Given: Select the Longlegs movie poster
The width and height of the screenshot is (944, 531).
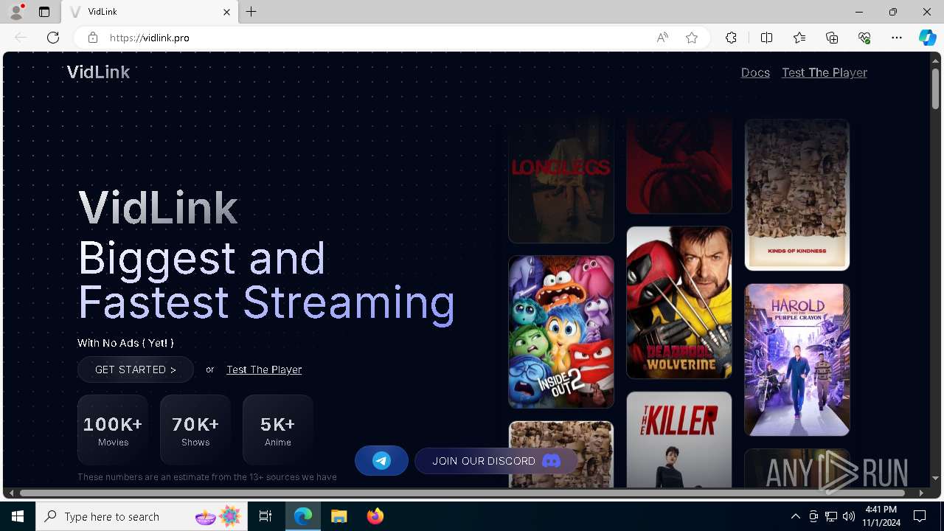Looking at the screenshot, I should tap(561, 181).
